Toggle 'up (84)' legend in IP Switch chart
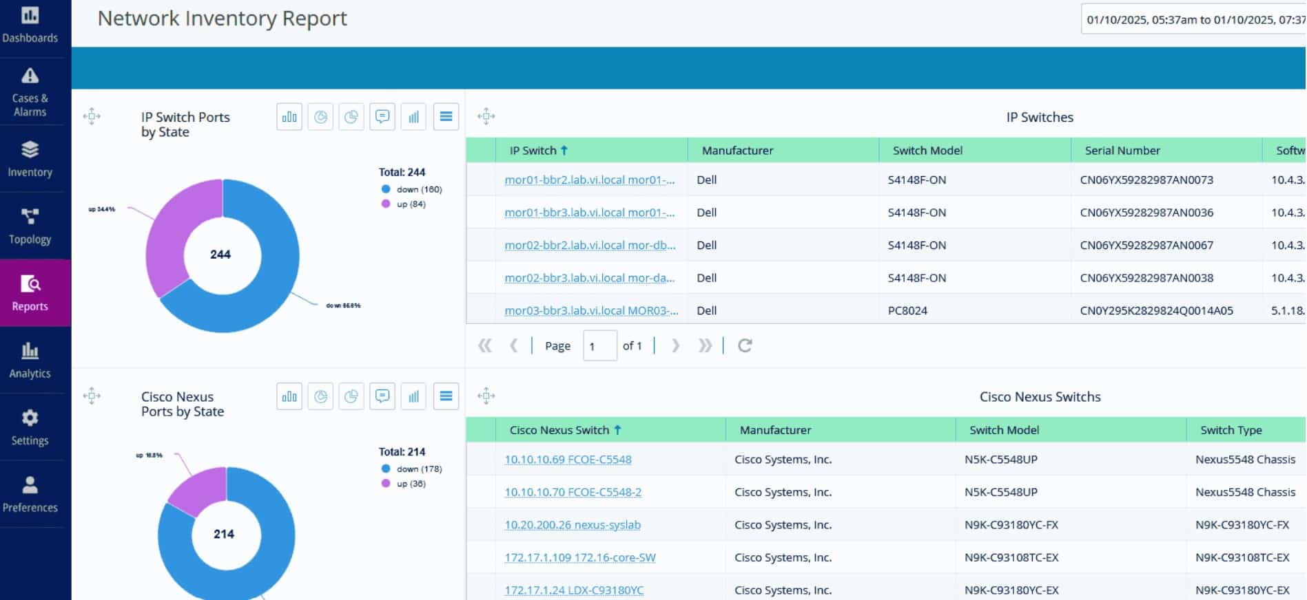 click(404, 204)
